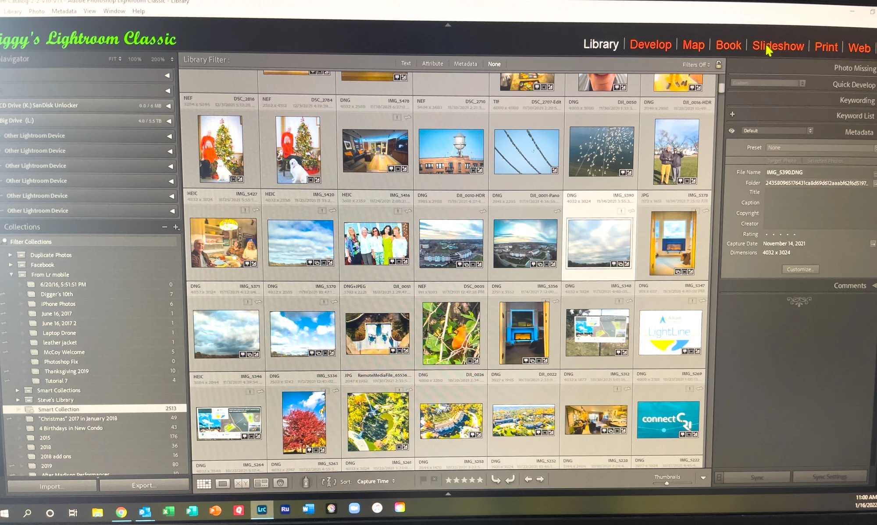Toggle the Metadata panel eye icon
This screenshot has width=877, height=525.
point(731,130)
